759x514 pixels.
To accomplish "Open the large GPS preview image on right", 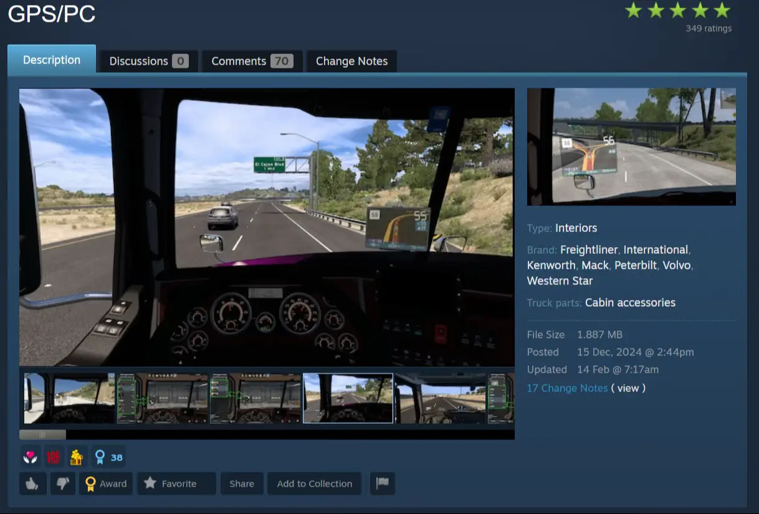I will point(631,147).
